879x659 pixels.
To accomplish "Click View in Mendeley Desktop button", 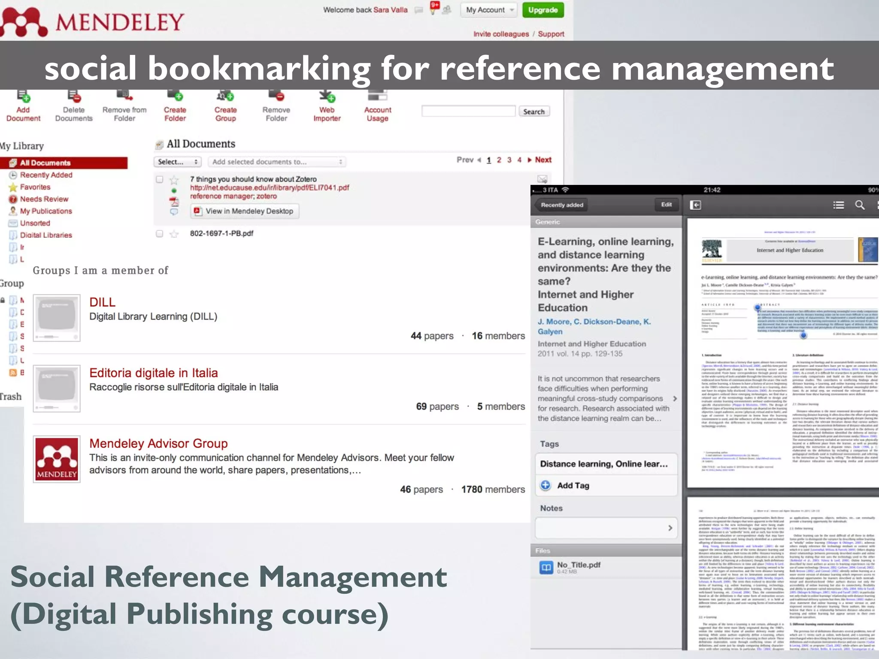I will [245, 211].
